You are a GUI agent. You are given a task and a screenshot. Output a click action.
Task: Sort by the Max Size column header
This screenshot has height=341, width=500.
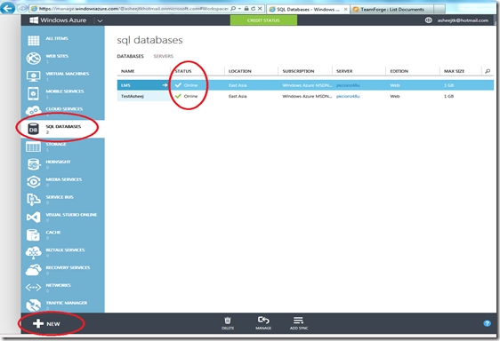[454, 71]
